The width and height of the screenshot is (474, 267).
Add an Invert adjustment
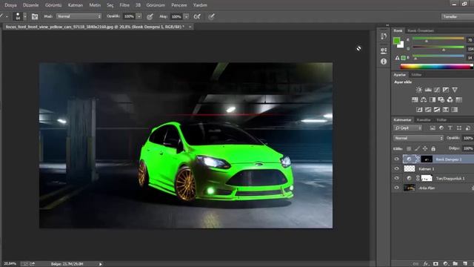(x=419, y=110)
